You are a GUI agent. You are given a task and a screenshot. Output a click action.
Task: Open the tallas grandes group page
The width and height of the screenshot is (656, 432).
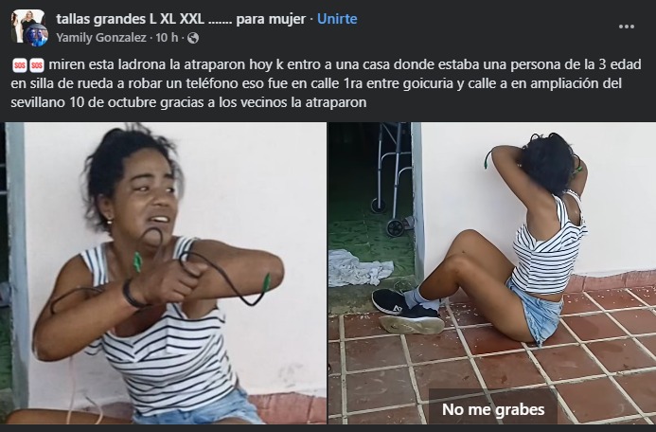point(181,19)
